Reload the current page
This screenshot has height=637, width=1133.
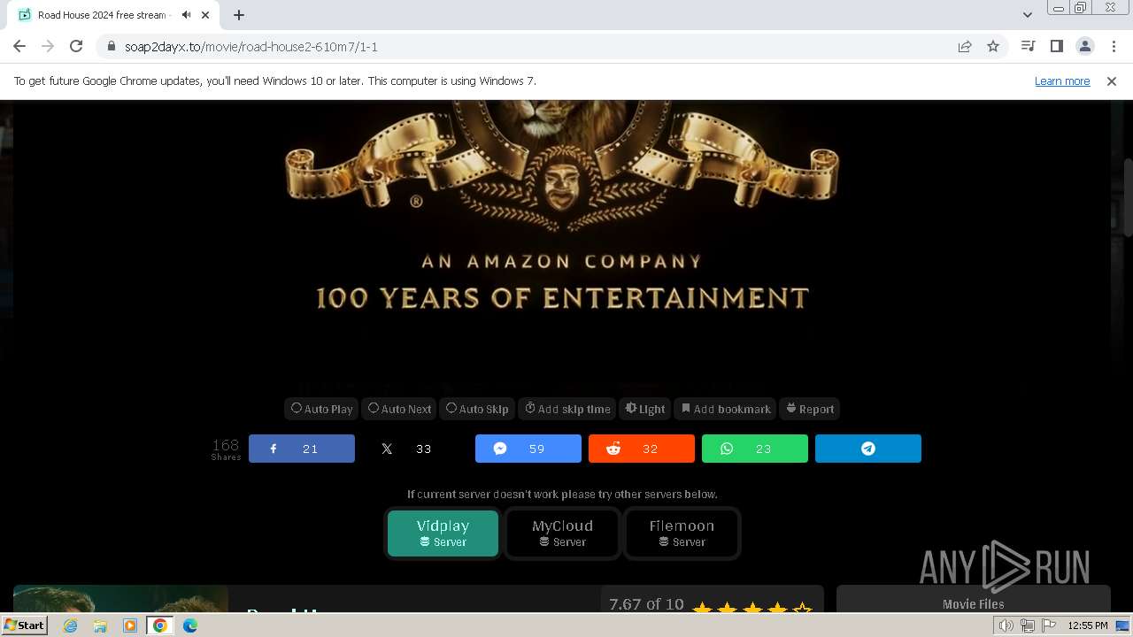pyautogui.click(x=76, y=46)
